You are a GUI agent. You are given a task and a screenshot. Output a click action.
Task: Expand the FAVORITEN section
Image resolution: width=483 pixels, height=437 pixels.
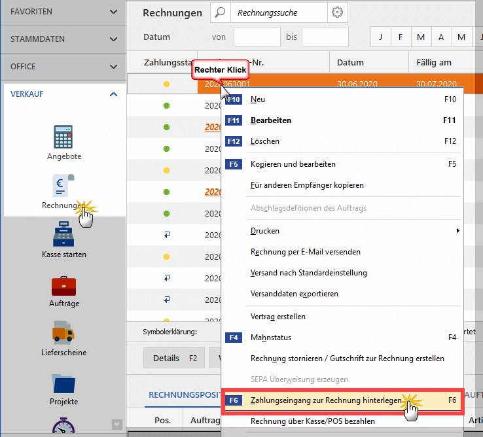tap(63, 12)
